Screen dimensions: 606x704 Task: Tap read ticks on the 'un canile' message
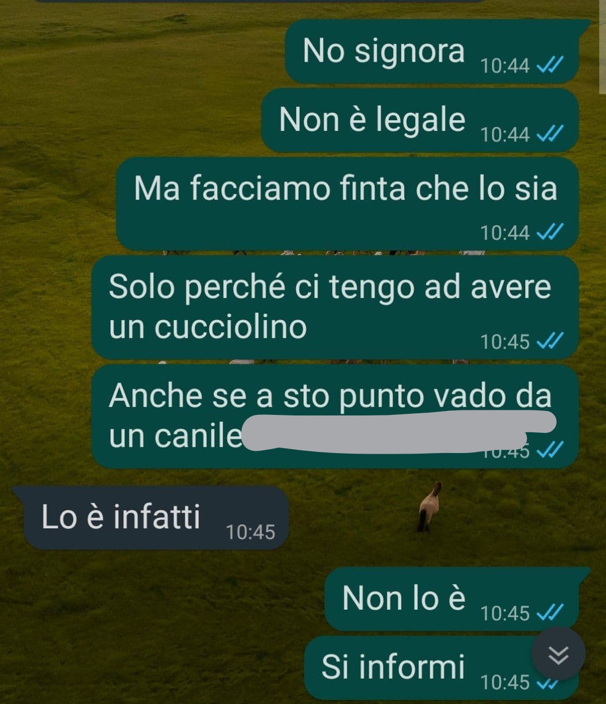click(550, 449)
